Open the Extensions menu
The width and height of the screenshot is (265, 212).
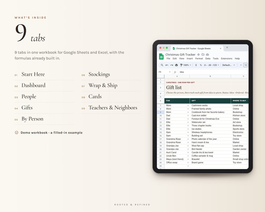point(227,59)
